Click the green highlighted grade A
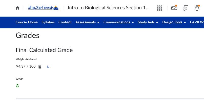The image size is (204, 100). [x=17, y=85]
